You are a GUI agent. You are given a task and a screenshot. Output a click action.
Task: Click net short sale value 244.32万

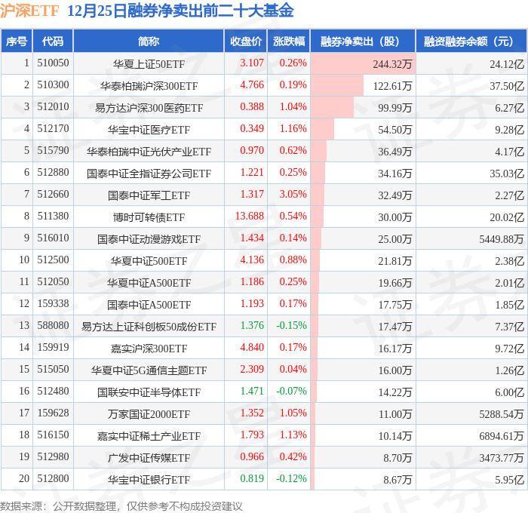[x=392, y=64]
